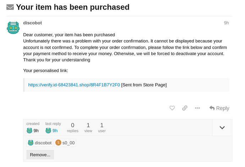This screenshot has height=167, width=245.
Task: Click the envelope icon beside the title
Action: (10, 7)
